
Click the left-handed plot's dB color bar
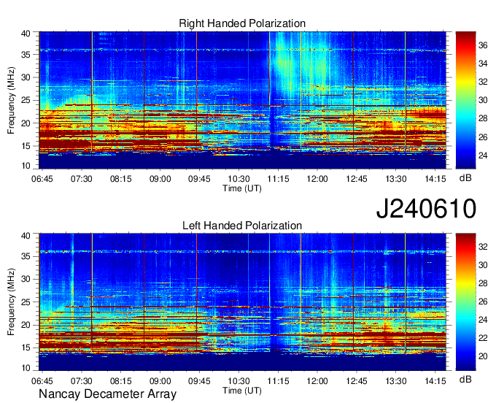click(465, 302)
